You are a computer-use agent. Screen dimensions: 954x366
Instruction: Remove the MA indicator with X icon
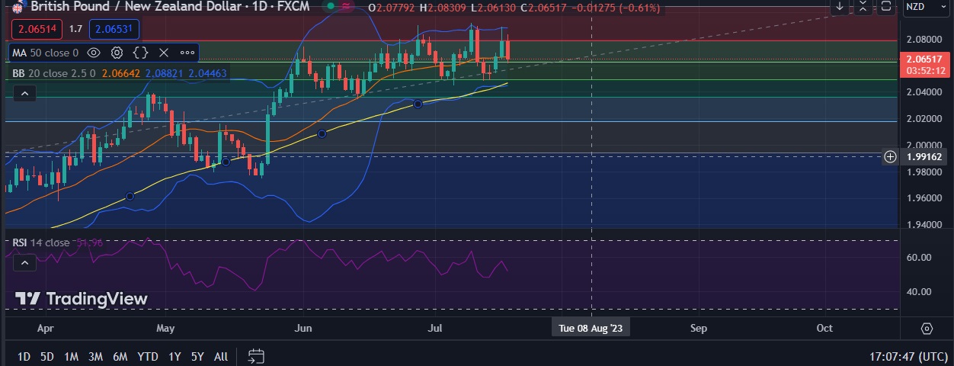click(x=163, y=53)
